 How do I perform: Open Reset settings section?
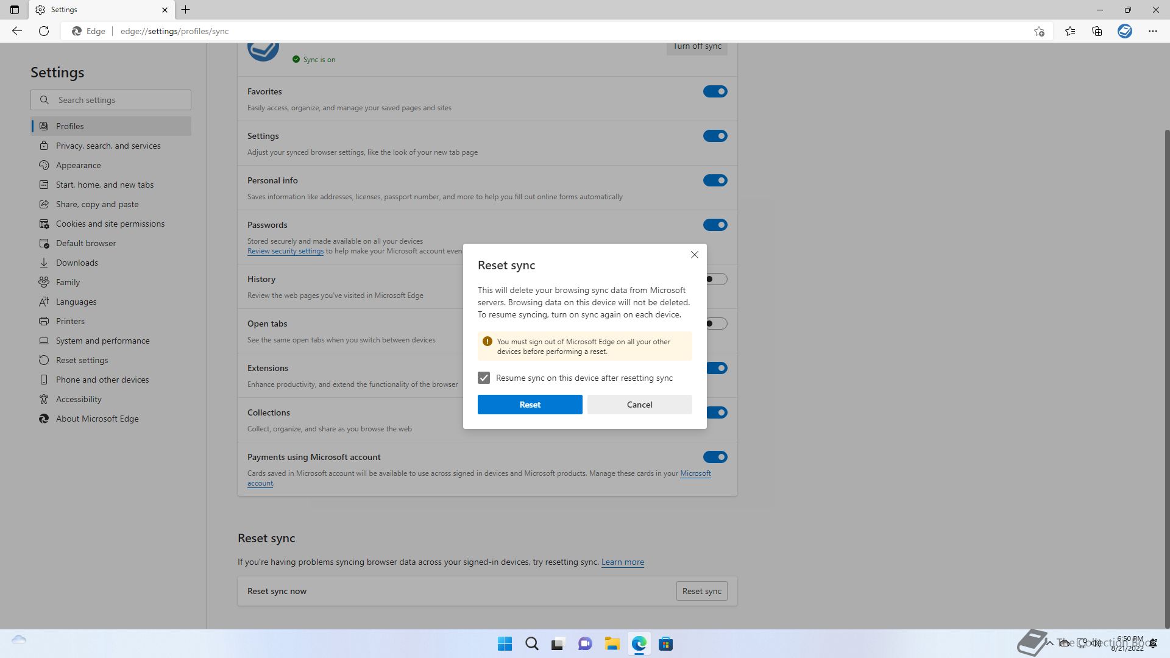[x=111, y=360]
